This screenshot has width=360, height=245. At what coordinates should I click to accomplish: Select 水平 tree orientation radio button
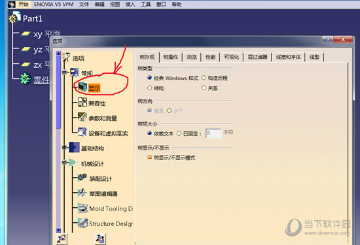pyautogui.click(x=170, y=110)
